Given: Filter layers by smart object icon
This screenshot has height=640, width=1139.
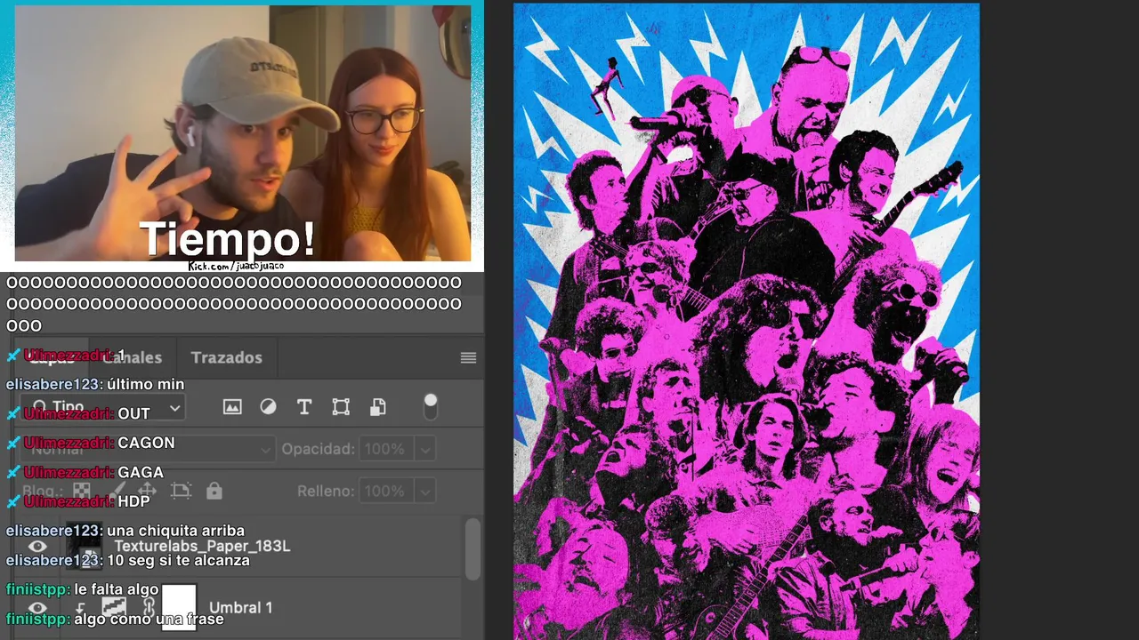Looking at the screenshot, I should 377,406.
